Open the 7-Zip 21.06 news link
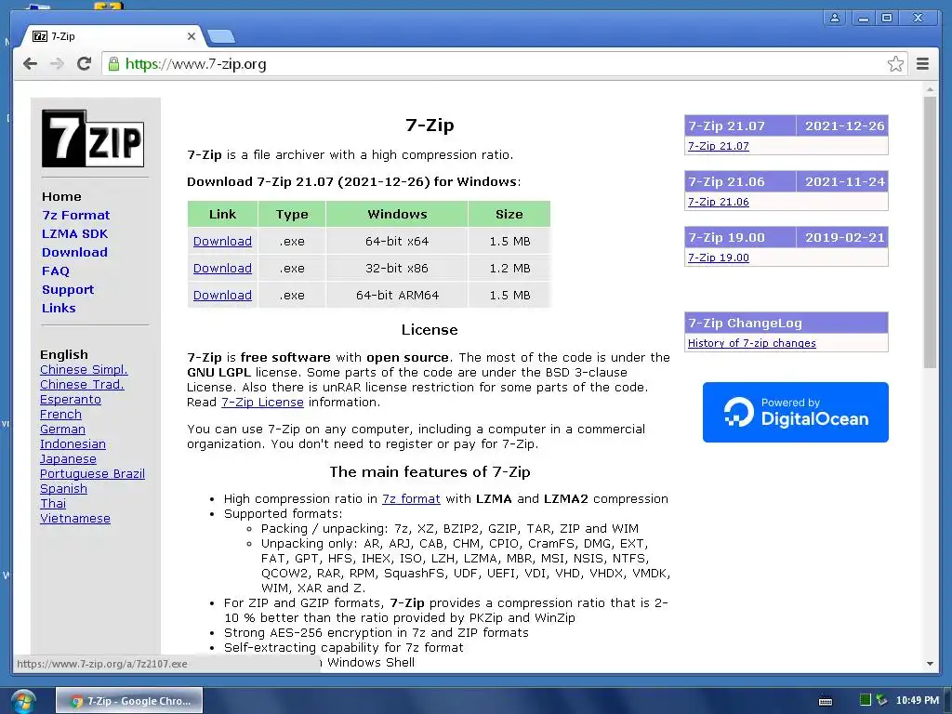The width and height of the screenshot is (952, 714). (719, 202)
